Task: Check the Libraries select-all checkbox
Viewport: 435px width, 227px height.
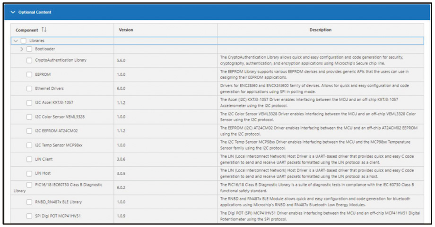Action: [x=24, y=41]
